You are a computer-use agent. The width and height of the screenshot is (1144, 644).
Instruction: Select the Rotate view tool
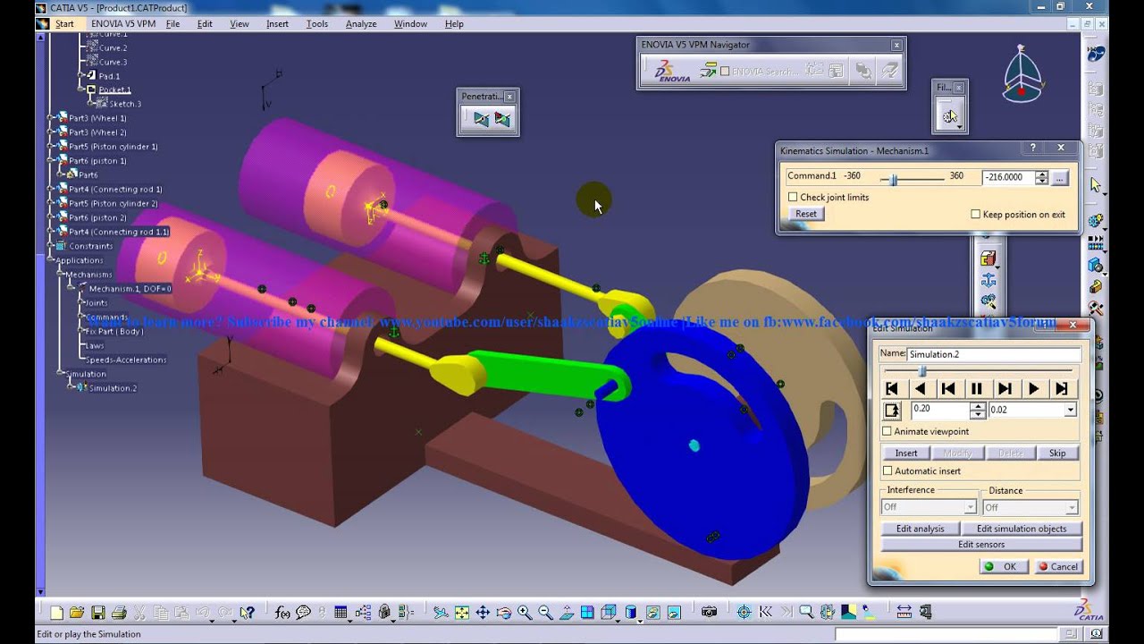(503, 613)
